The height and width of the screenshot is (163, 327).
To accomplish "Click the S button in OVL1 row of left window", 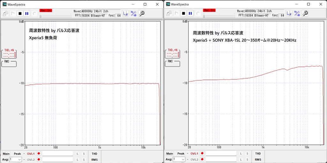I will 84,154.
